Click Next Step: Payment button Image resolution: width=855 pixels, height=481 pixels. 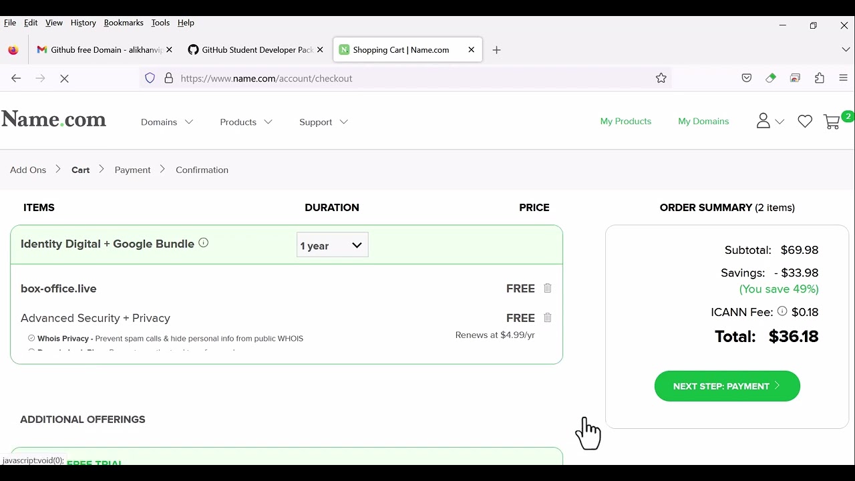pyautogui.click(x=727, y=386)
